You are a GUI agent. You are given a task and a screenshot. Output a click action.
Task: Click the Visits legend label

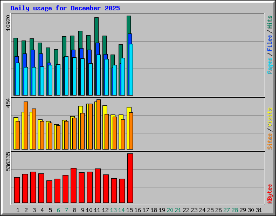(270, 117)
